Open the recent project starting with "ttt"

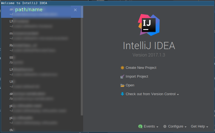41,60
